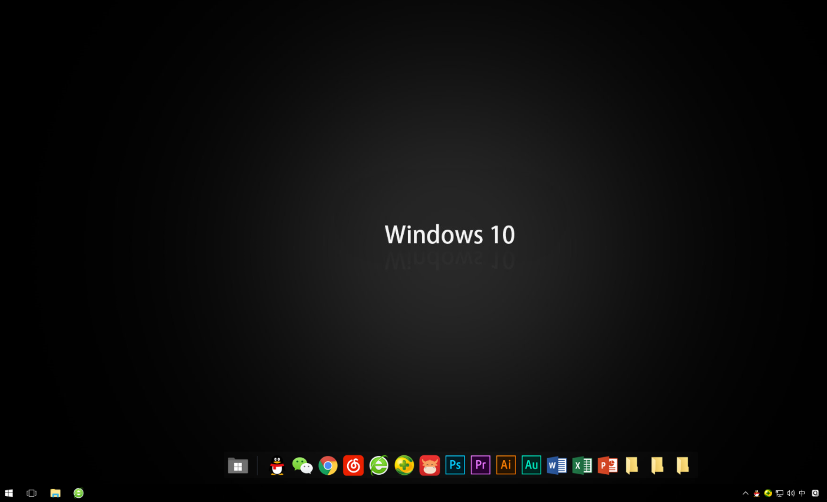Launch Adobe Premiere Pro from the dock

point(480,465)
